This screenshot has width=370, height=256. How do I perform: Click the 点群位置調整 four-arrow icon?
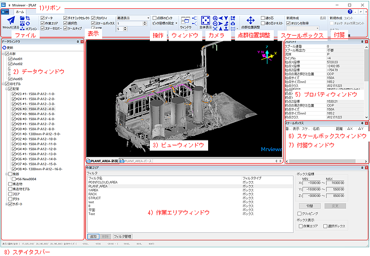250,20
